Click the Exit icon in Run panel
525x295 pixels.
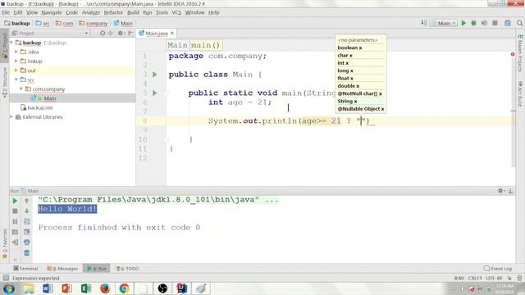[x=15, y=243]
